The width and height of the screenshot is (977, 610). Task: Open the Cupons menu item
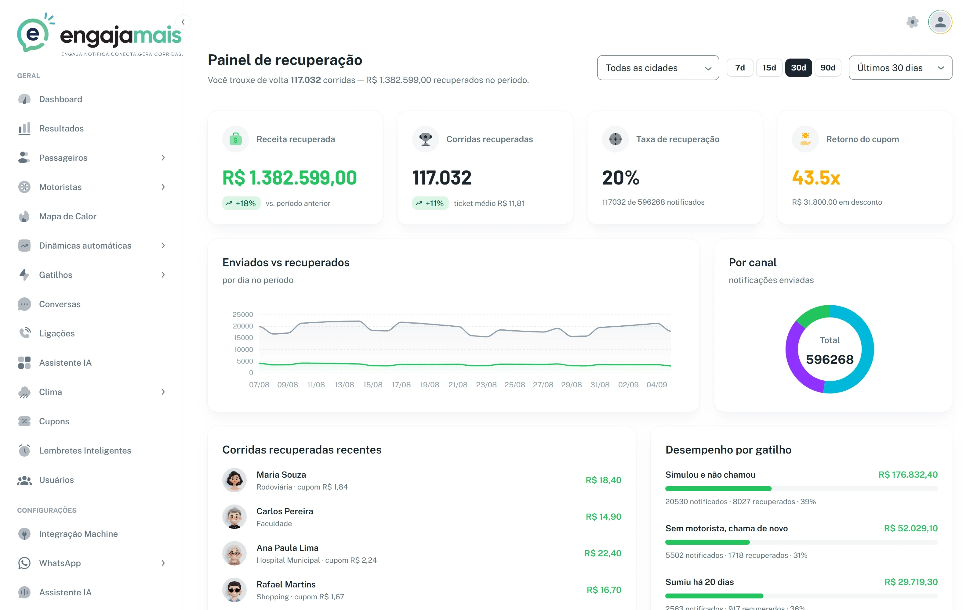pyautogui.click(x=92, y=421)
